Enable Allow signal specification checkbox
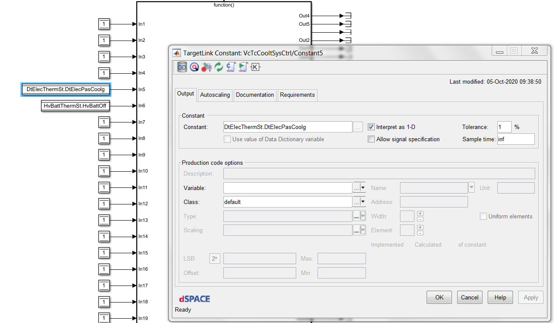The image size is (554, 323). [371, 139]
